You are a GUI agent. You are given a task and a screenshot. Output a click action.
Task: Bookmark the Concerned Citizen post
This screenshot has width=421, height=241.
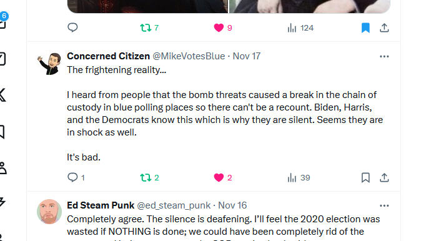[365, 177]
